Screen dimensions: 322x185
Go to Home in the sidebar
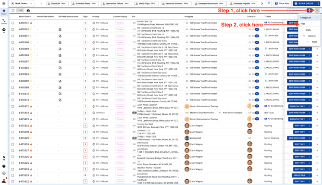(4, 12)
